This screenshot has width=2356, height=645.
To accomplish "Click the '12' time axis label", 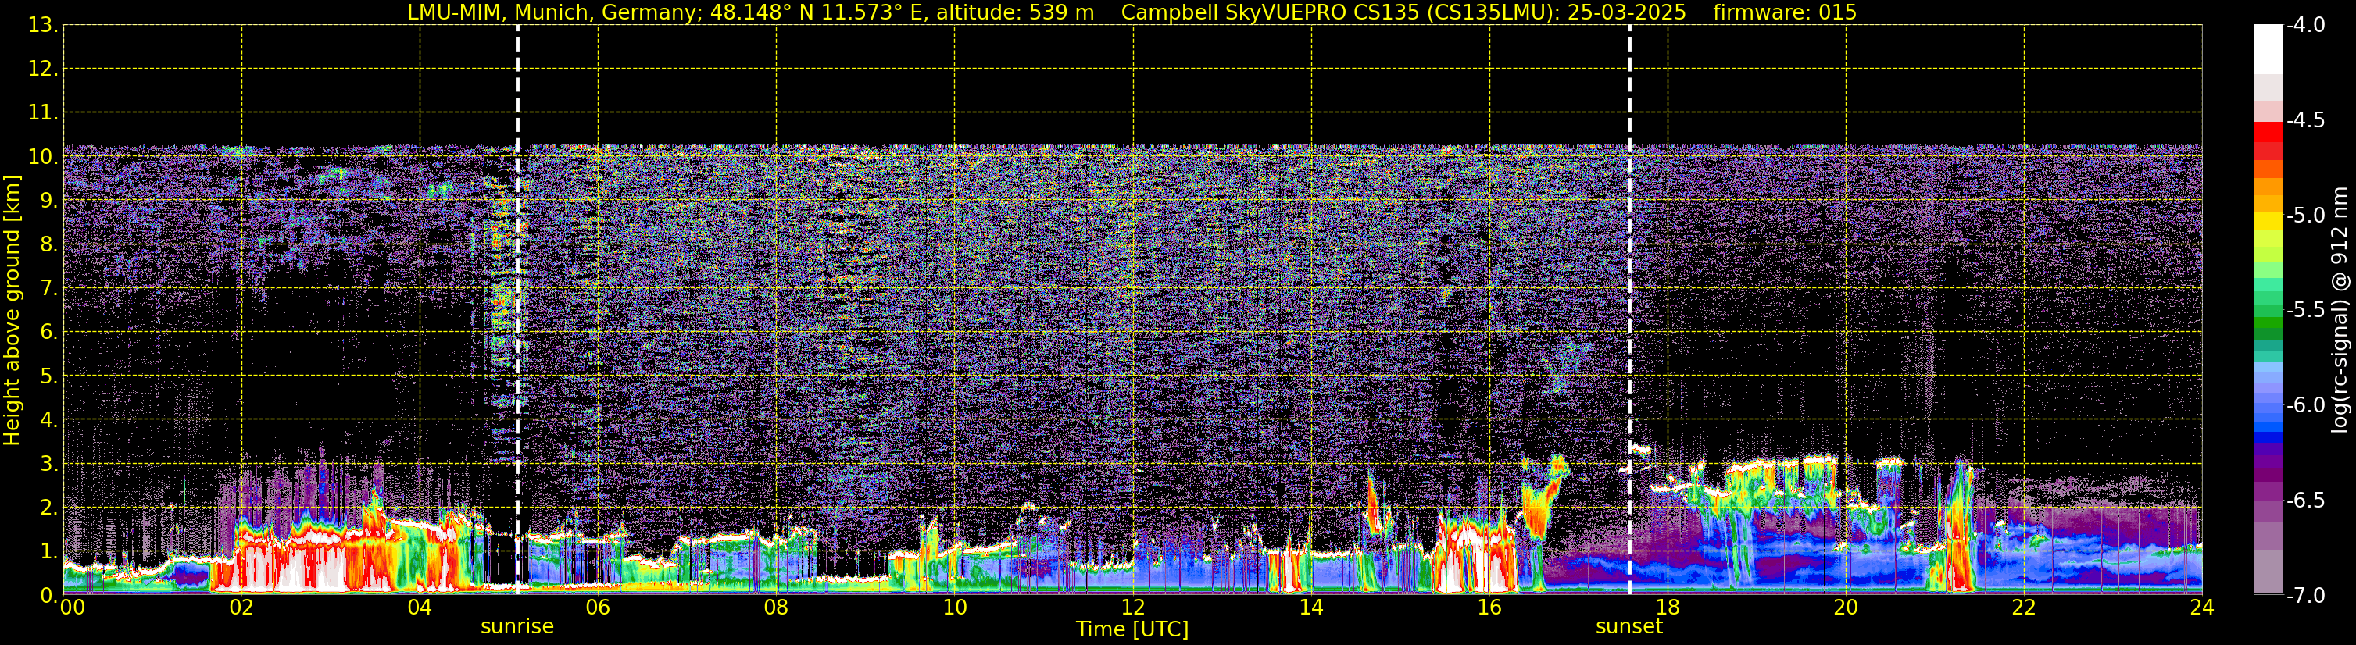I will pos(1132,608).
